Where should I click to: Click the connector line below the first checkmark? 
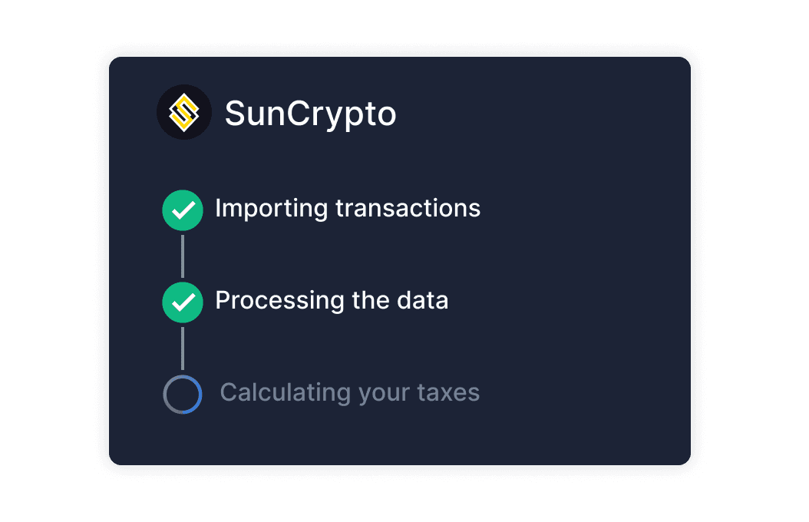[x=183, y=256]
